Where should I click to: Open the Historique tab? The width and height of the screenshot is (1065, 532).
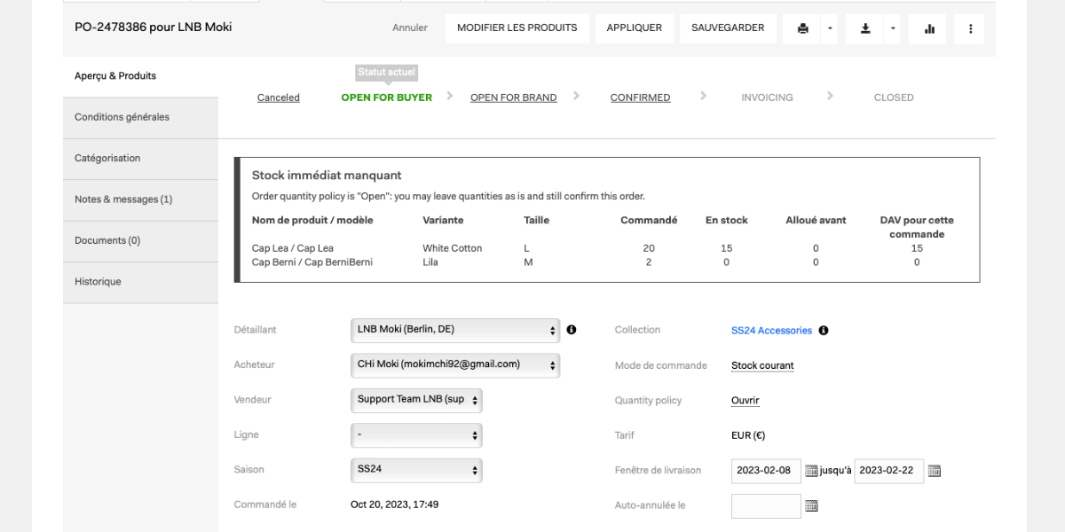coord(140,282)
